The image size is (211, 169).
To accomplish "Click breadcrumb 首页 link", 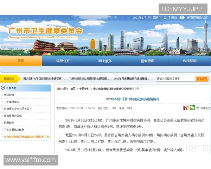I will 73,89.
